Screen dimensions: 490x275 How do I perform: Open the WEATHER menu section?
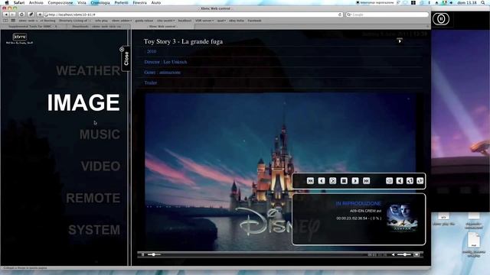click(88, 71)
